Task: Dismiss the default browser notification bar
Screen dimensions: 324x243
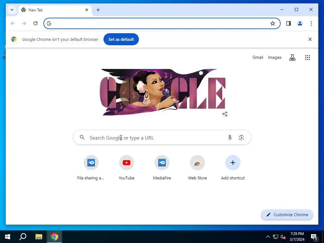Action: coord(310,39)
